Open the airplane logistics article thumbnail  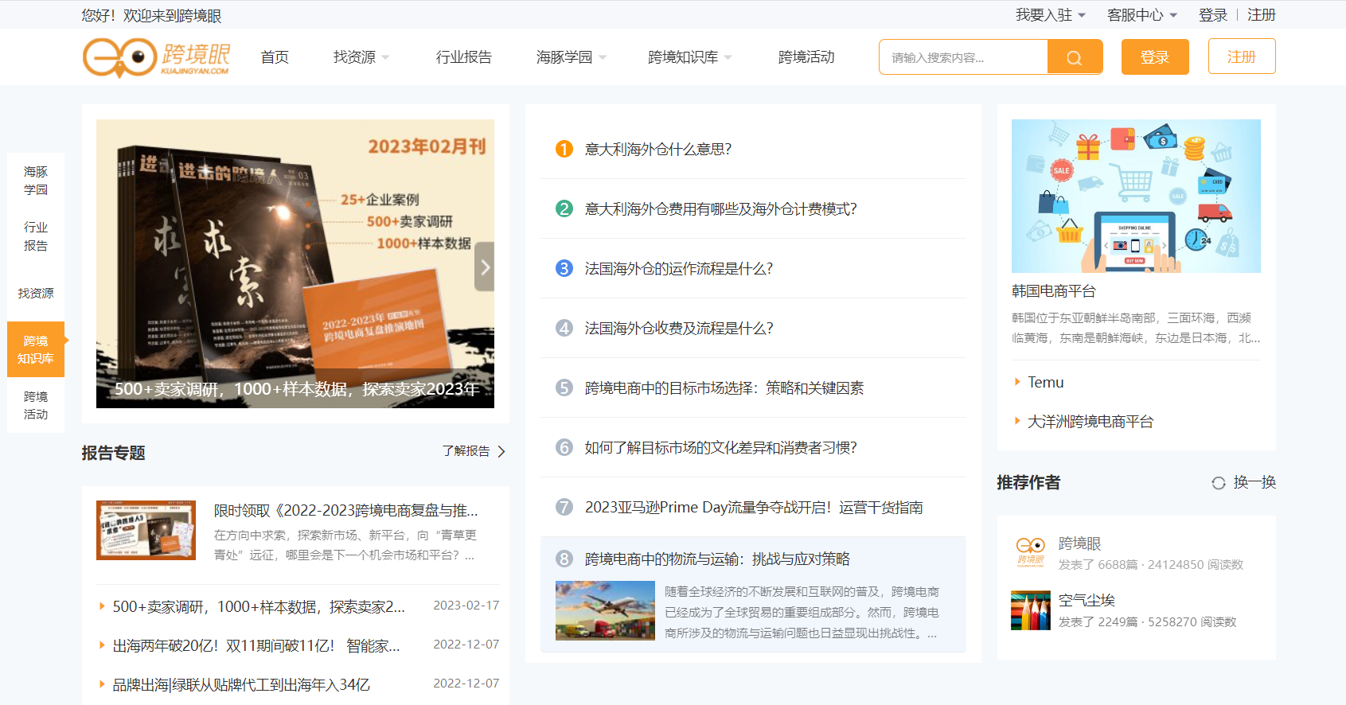[605, 610]
